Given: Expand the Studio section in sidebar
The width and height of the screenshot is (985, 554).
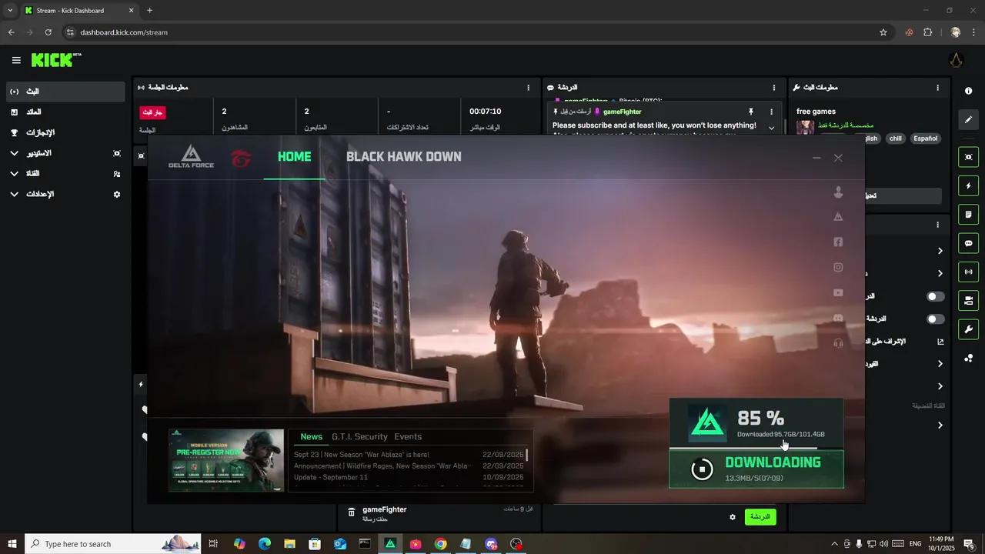Looking at the screenshot, I should tap(15, 153).
